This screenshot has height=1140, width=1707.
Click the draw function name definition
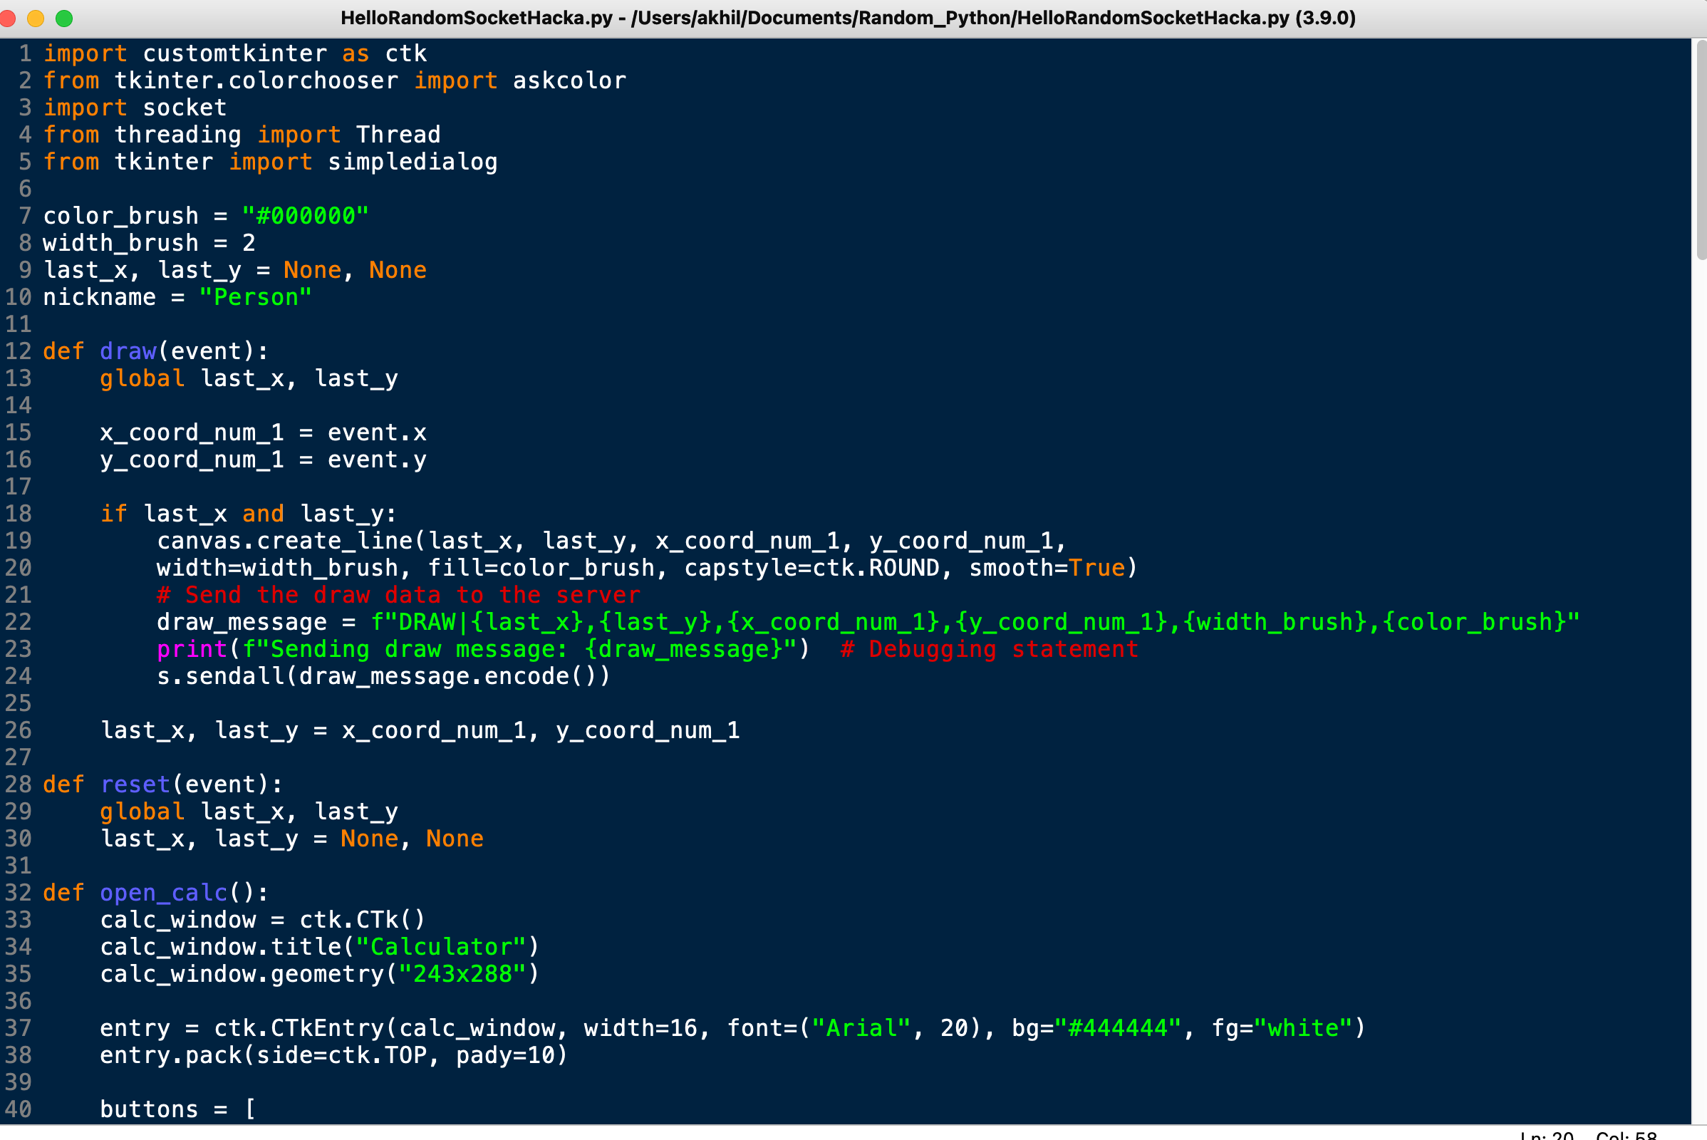(128, 352)
